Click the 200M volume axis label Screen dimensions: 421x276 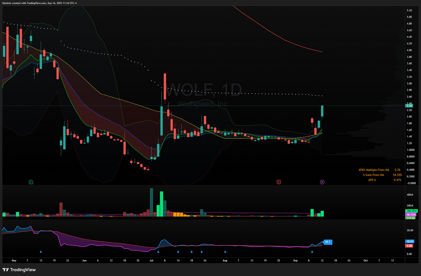coord(410,206)
